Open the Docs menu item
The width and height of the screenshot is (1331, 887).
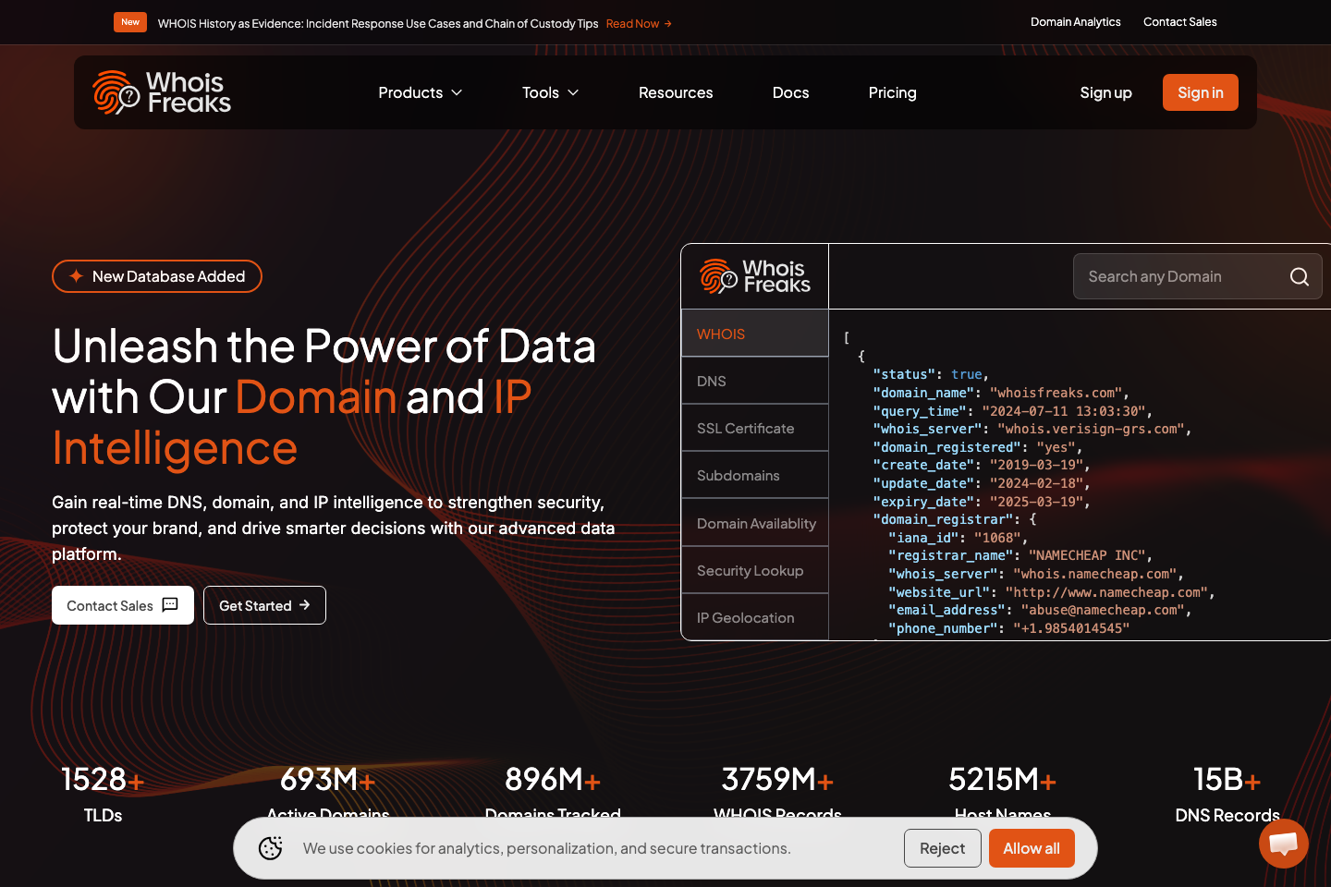790,92
